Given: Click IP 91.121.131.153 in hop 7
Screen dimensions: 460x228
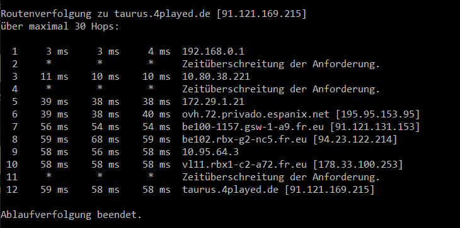Looking at the screenshot, I should (x=375, y=127).
